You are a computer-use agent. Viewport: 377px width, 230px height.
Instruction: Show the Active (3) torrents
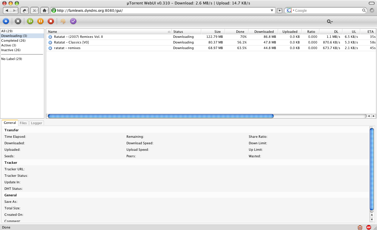pyautogui.click(x=22, y=45)
